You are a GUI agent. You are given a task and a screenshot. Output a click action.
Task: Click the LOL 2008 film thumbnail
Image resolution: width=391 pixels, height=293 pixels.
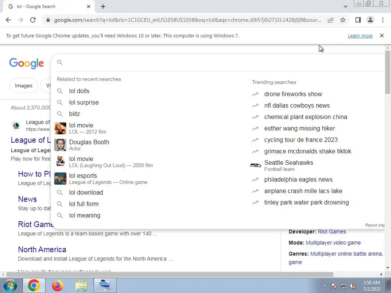point(60,162)
